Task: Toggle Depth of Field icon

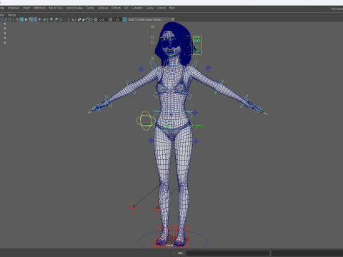Action: click(x=65, y=19)
